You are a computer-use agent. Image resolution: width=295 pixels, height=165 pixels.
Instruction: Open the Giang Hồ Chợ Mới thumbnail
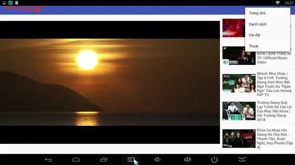point(239,139)
